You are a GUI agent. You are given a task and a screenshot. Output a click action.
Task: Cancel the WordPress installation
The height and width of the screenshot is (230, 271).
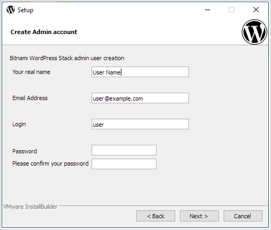243,216
